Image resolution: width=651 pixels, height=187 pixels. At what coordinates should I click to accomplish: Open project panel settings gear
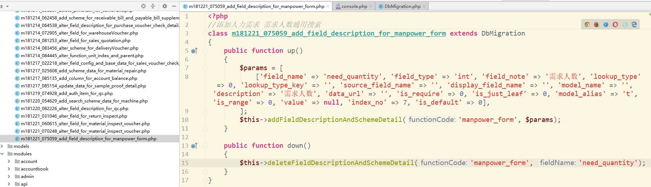click(x=165, y=6)
